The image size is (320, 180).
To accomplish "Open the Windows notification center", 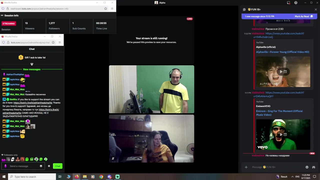I will click(314, 177).
